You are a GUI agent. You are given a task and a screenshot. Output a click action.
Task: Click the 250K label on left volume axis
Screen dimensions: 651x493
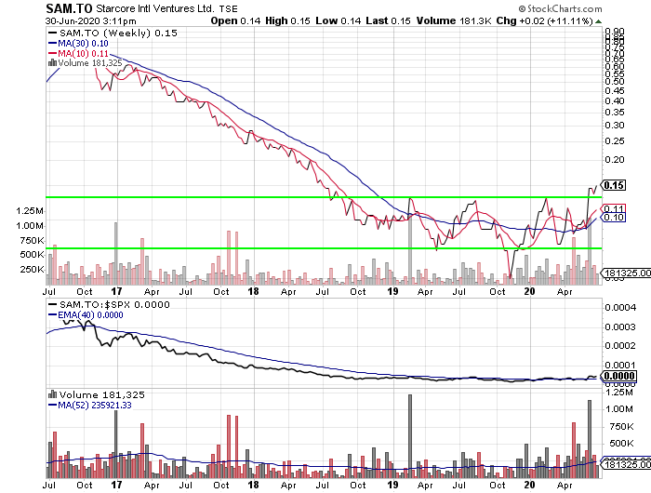pos(32,270)
